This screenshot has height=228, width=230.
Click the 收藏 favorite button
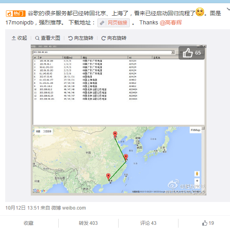pyautogui.click(x=29, y=223)
